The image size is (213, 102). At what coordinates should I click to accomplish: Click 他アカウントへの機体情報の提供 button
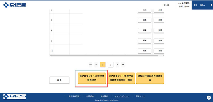pyautogui.click(x=92, y=78)
